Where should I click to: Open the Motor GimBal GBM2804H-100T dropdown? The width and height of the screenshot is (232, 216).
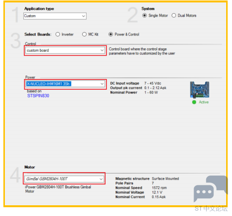[x=64, y=179]
